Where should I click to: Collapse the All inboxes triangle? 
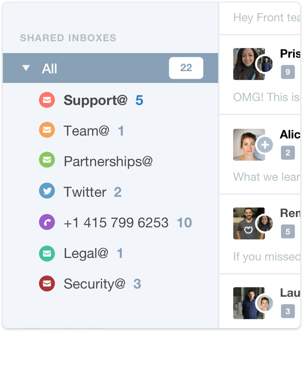click(26, 68)
